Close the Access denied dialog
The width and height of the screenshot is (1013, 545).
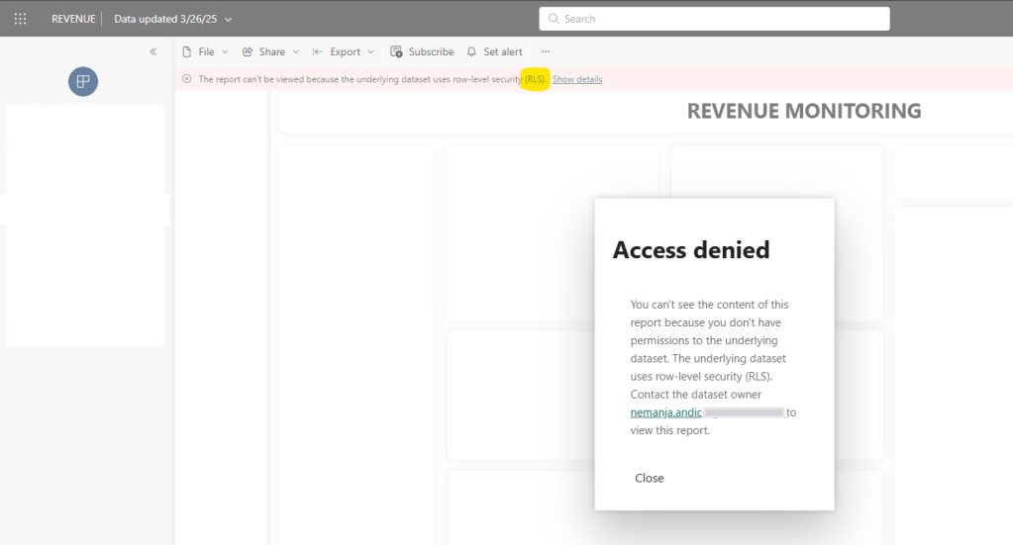click(650, 478)
